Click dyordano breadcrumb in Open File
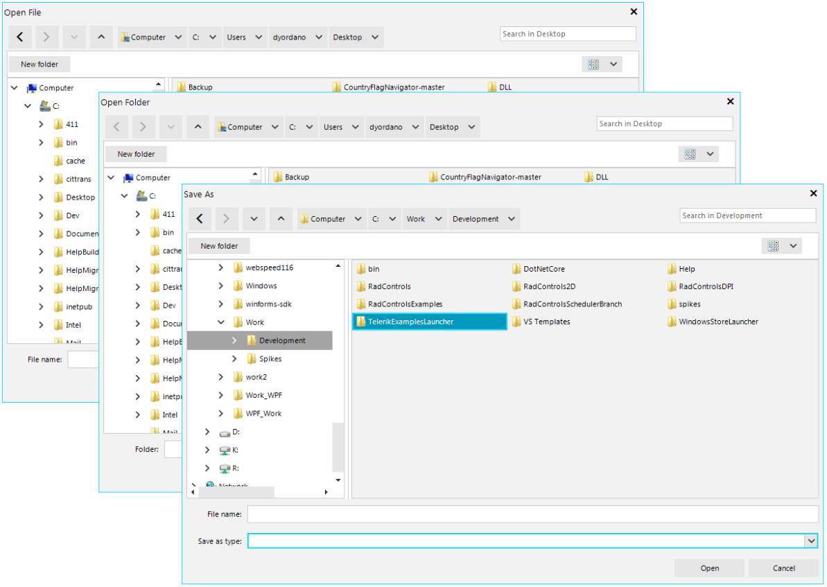Screen dimensions: 827x587 [x=289, y=37]
